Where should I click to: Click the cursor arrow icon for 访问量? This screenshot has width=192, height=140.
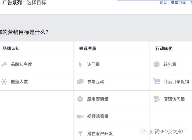(80, 64)
